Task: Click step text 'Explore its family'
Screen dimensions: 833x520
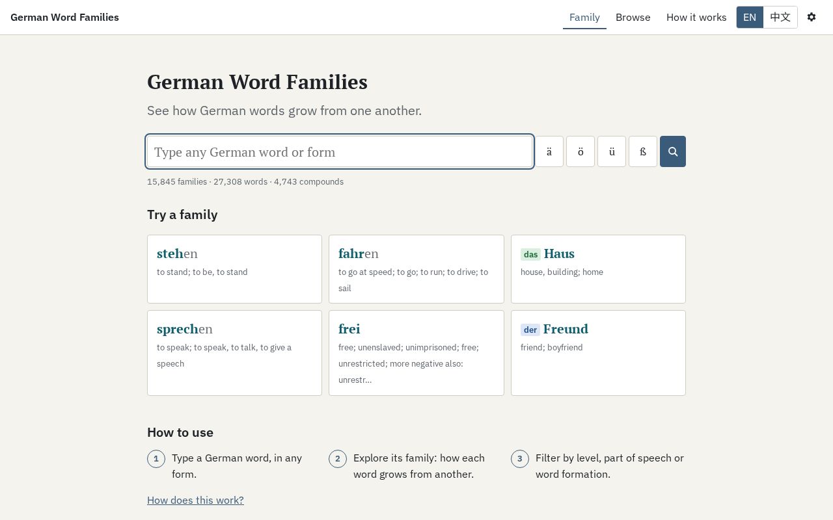Action: [x=394, y=458]
